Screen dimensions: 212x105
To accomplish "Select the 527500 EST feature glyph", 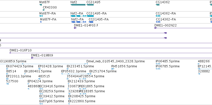I will (x=7, y=84).
